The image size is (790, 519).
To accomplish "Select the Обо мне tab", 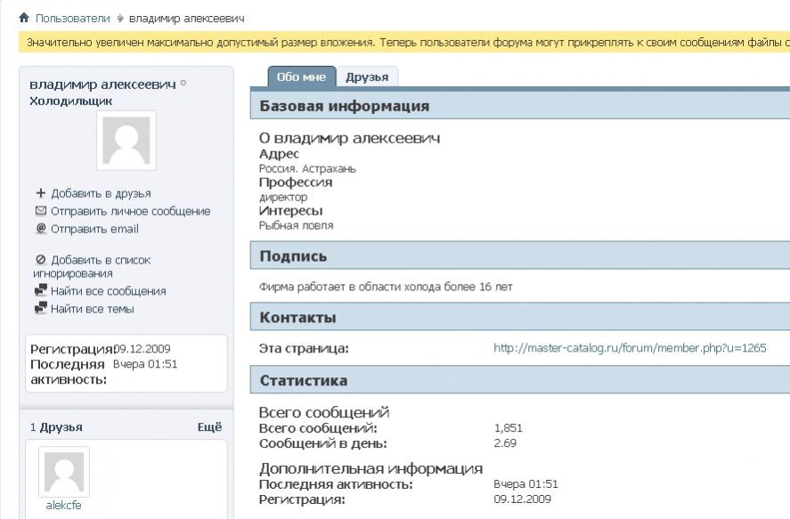I will pos(302,77).
